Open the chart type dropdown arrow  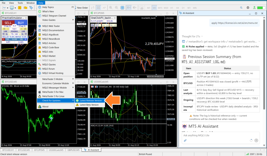click(x=8, y=8)
